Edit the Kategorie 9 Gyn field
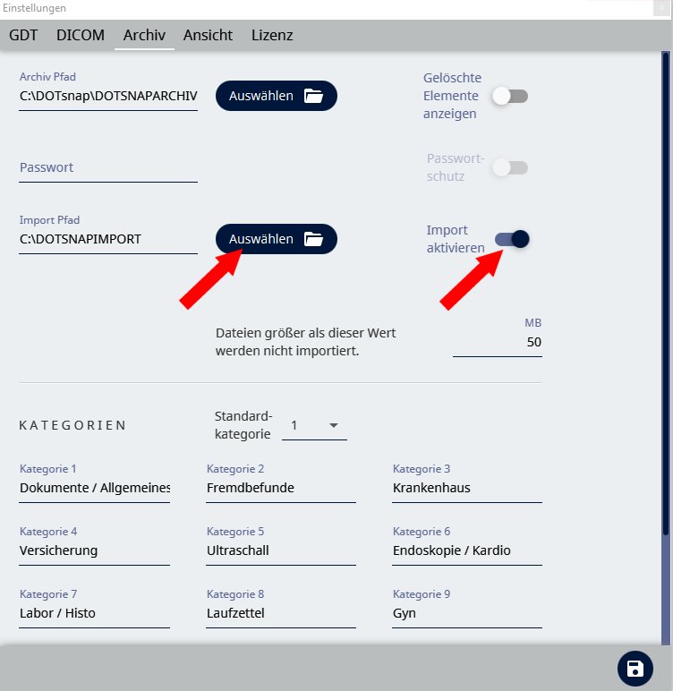 coord(466,613)
